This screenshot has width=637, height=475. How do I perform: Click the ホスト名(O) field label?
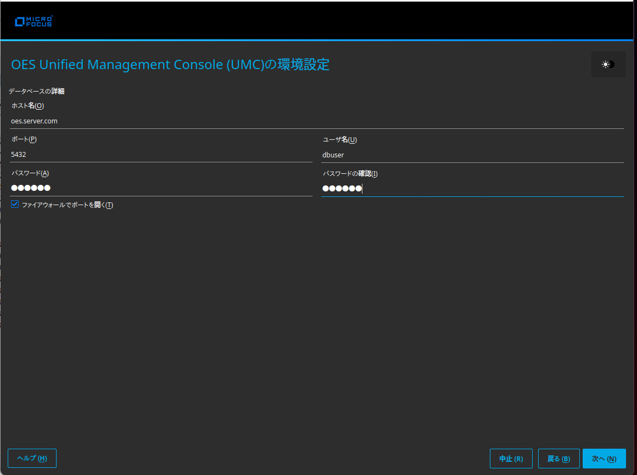pos(27,105)
